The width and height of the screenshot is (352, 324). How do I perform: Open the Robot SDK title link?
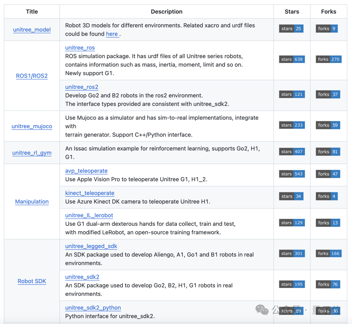[32, 281]
